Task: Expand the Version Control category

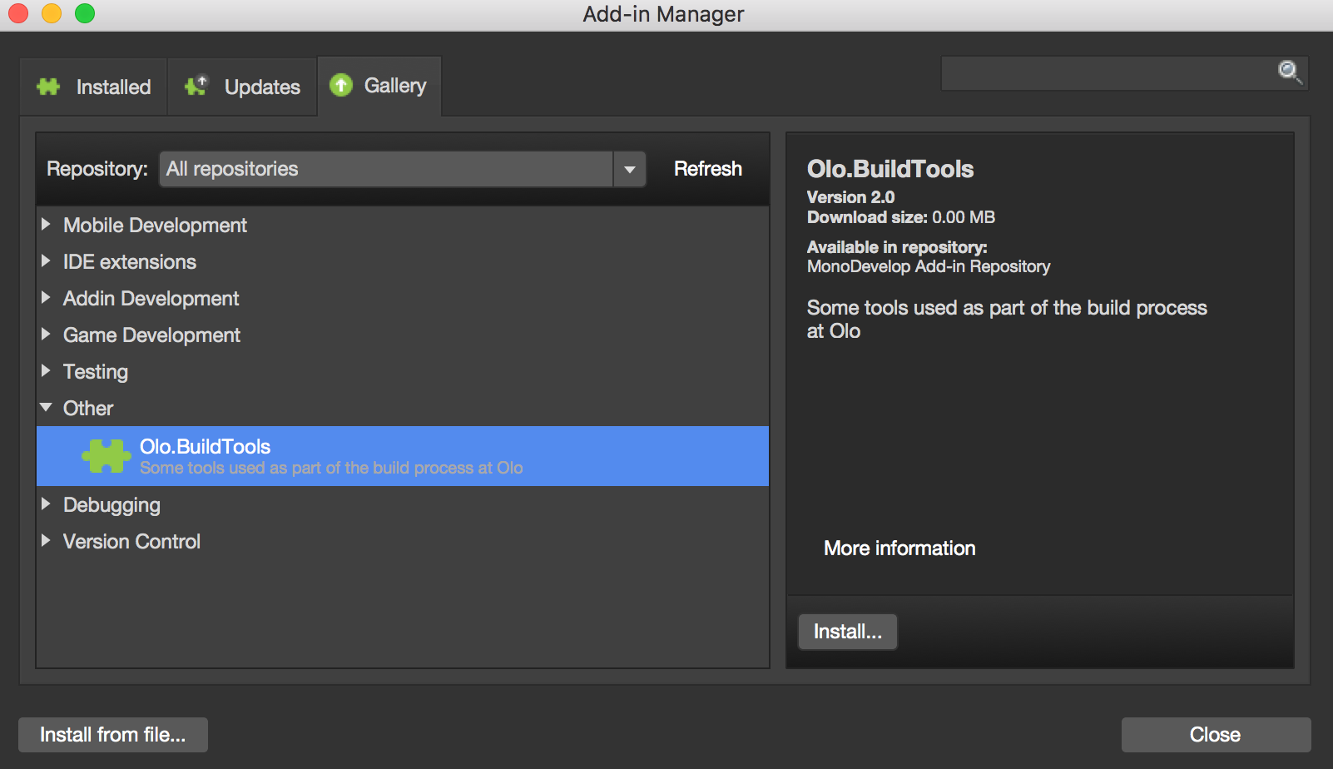Action: coord(46,541)
